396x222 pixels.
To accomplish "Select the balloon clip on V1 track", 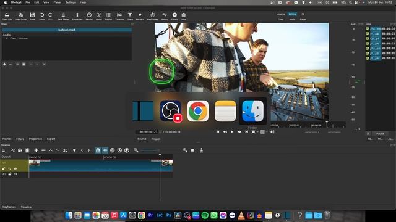I will 101,166.
